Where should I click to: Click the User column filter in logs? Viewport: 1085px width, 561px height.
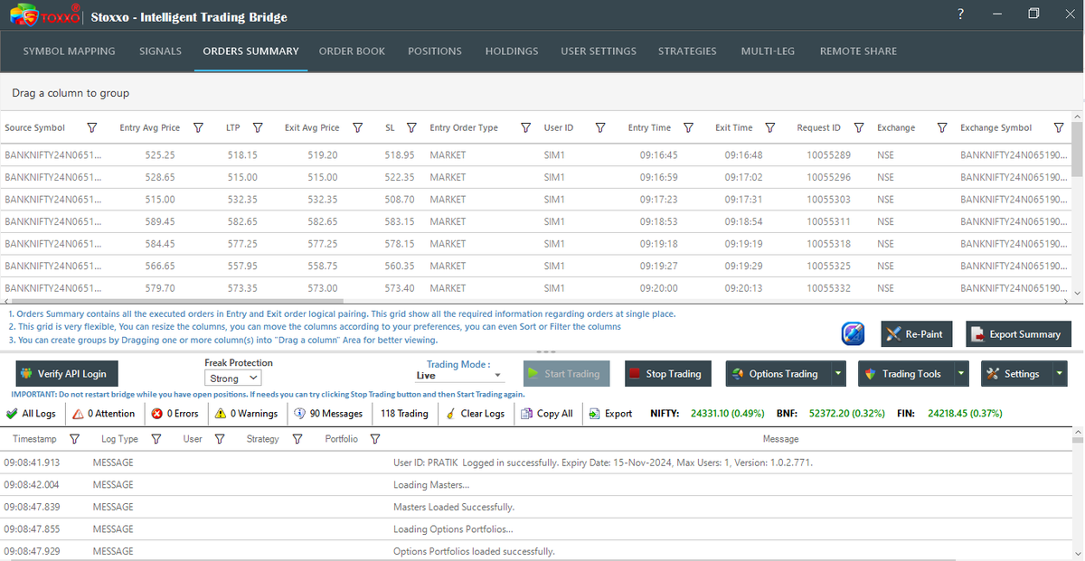tap(219, 439)
